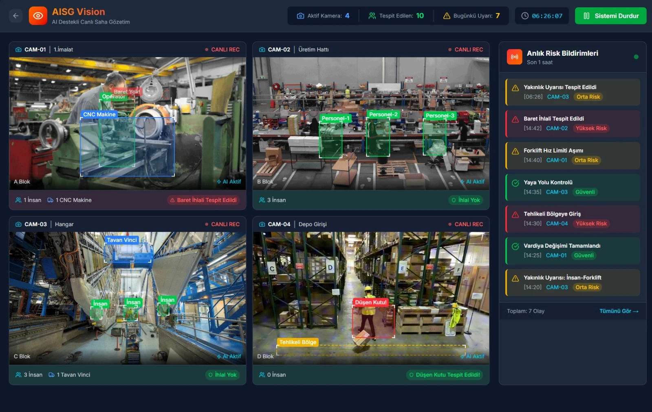Screen dimensions: 652x412
Task: Open the Forklift Hız Limiti Aşımı alert
Action: pos(572,155)
